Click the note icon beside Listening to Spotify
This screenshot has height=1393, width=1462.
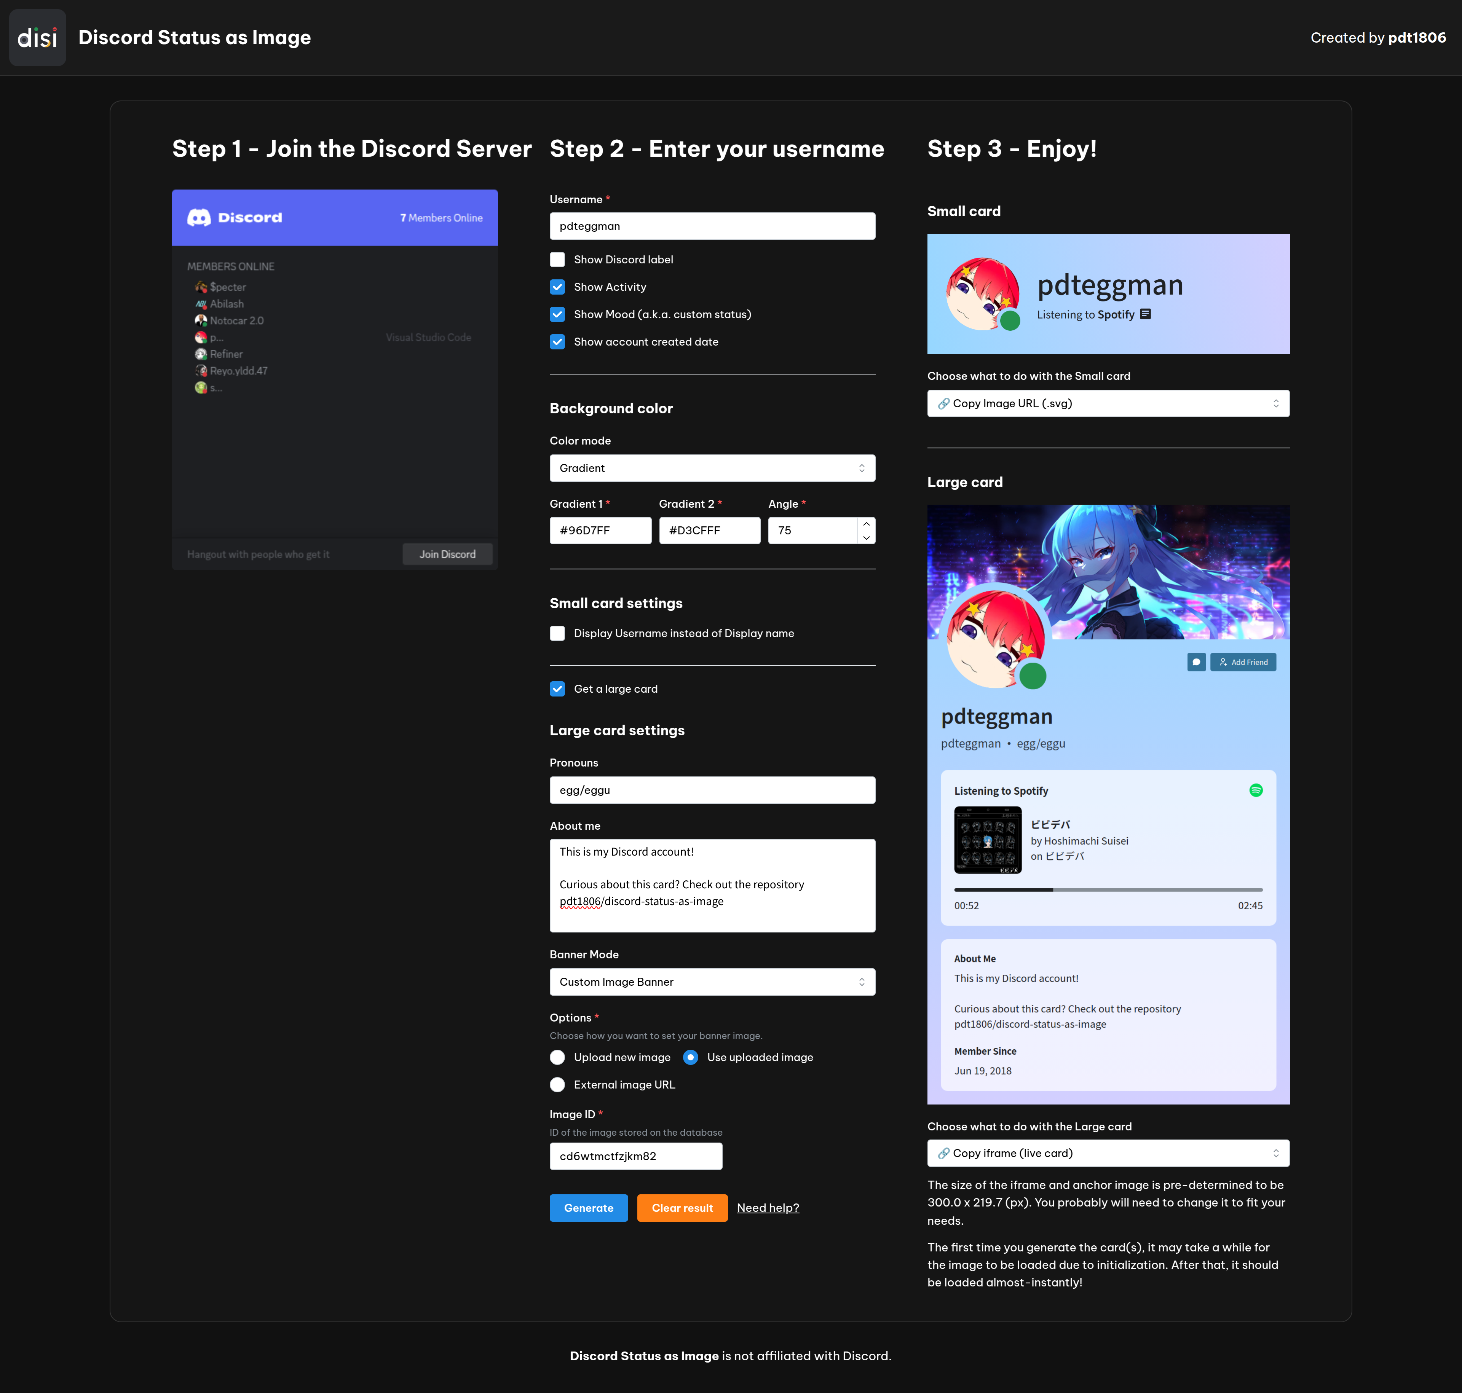click(1146, 314)
